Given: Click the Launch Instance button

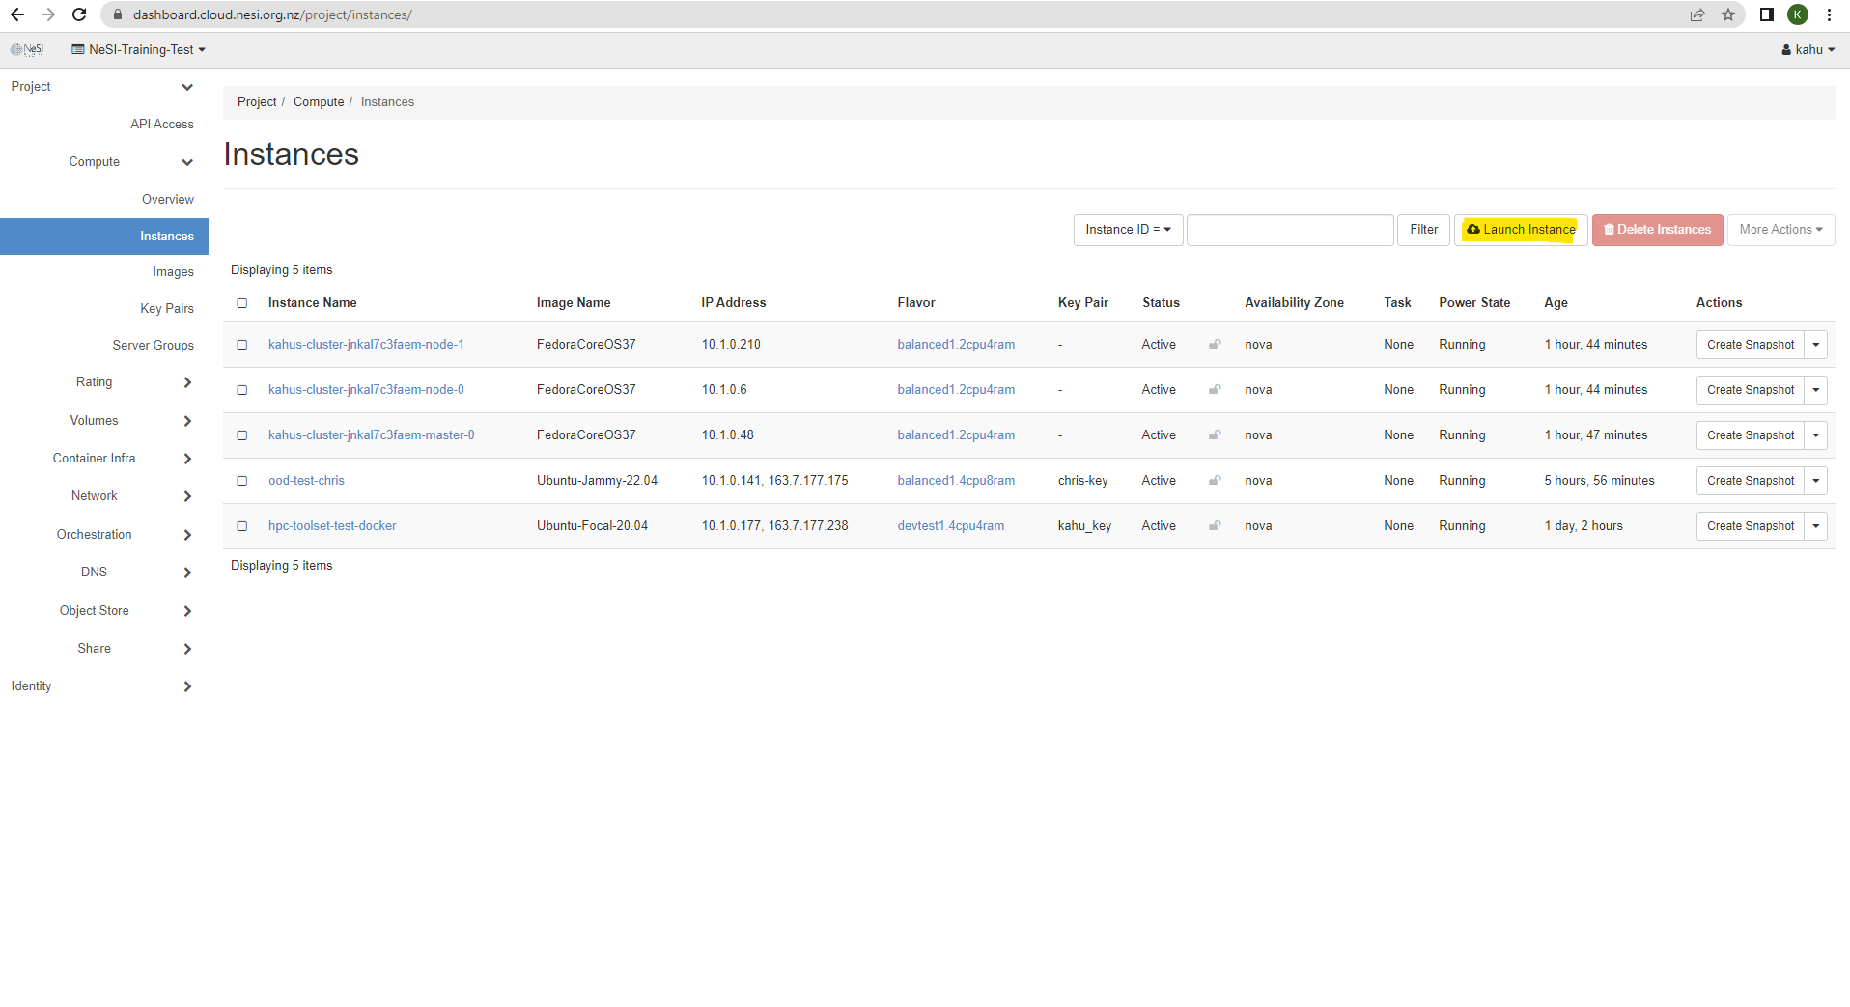Looking at the screenshot, I should pyautogui.click(x=1521, y=230).
